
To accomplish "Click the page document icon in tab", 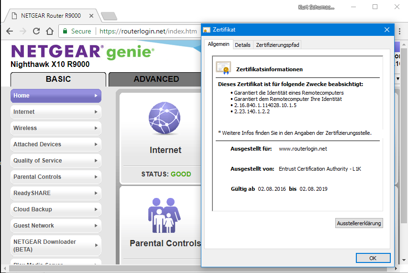I will click(14, 16).
